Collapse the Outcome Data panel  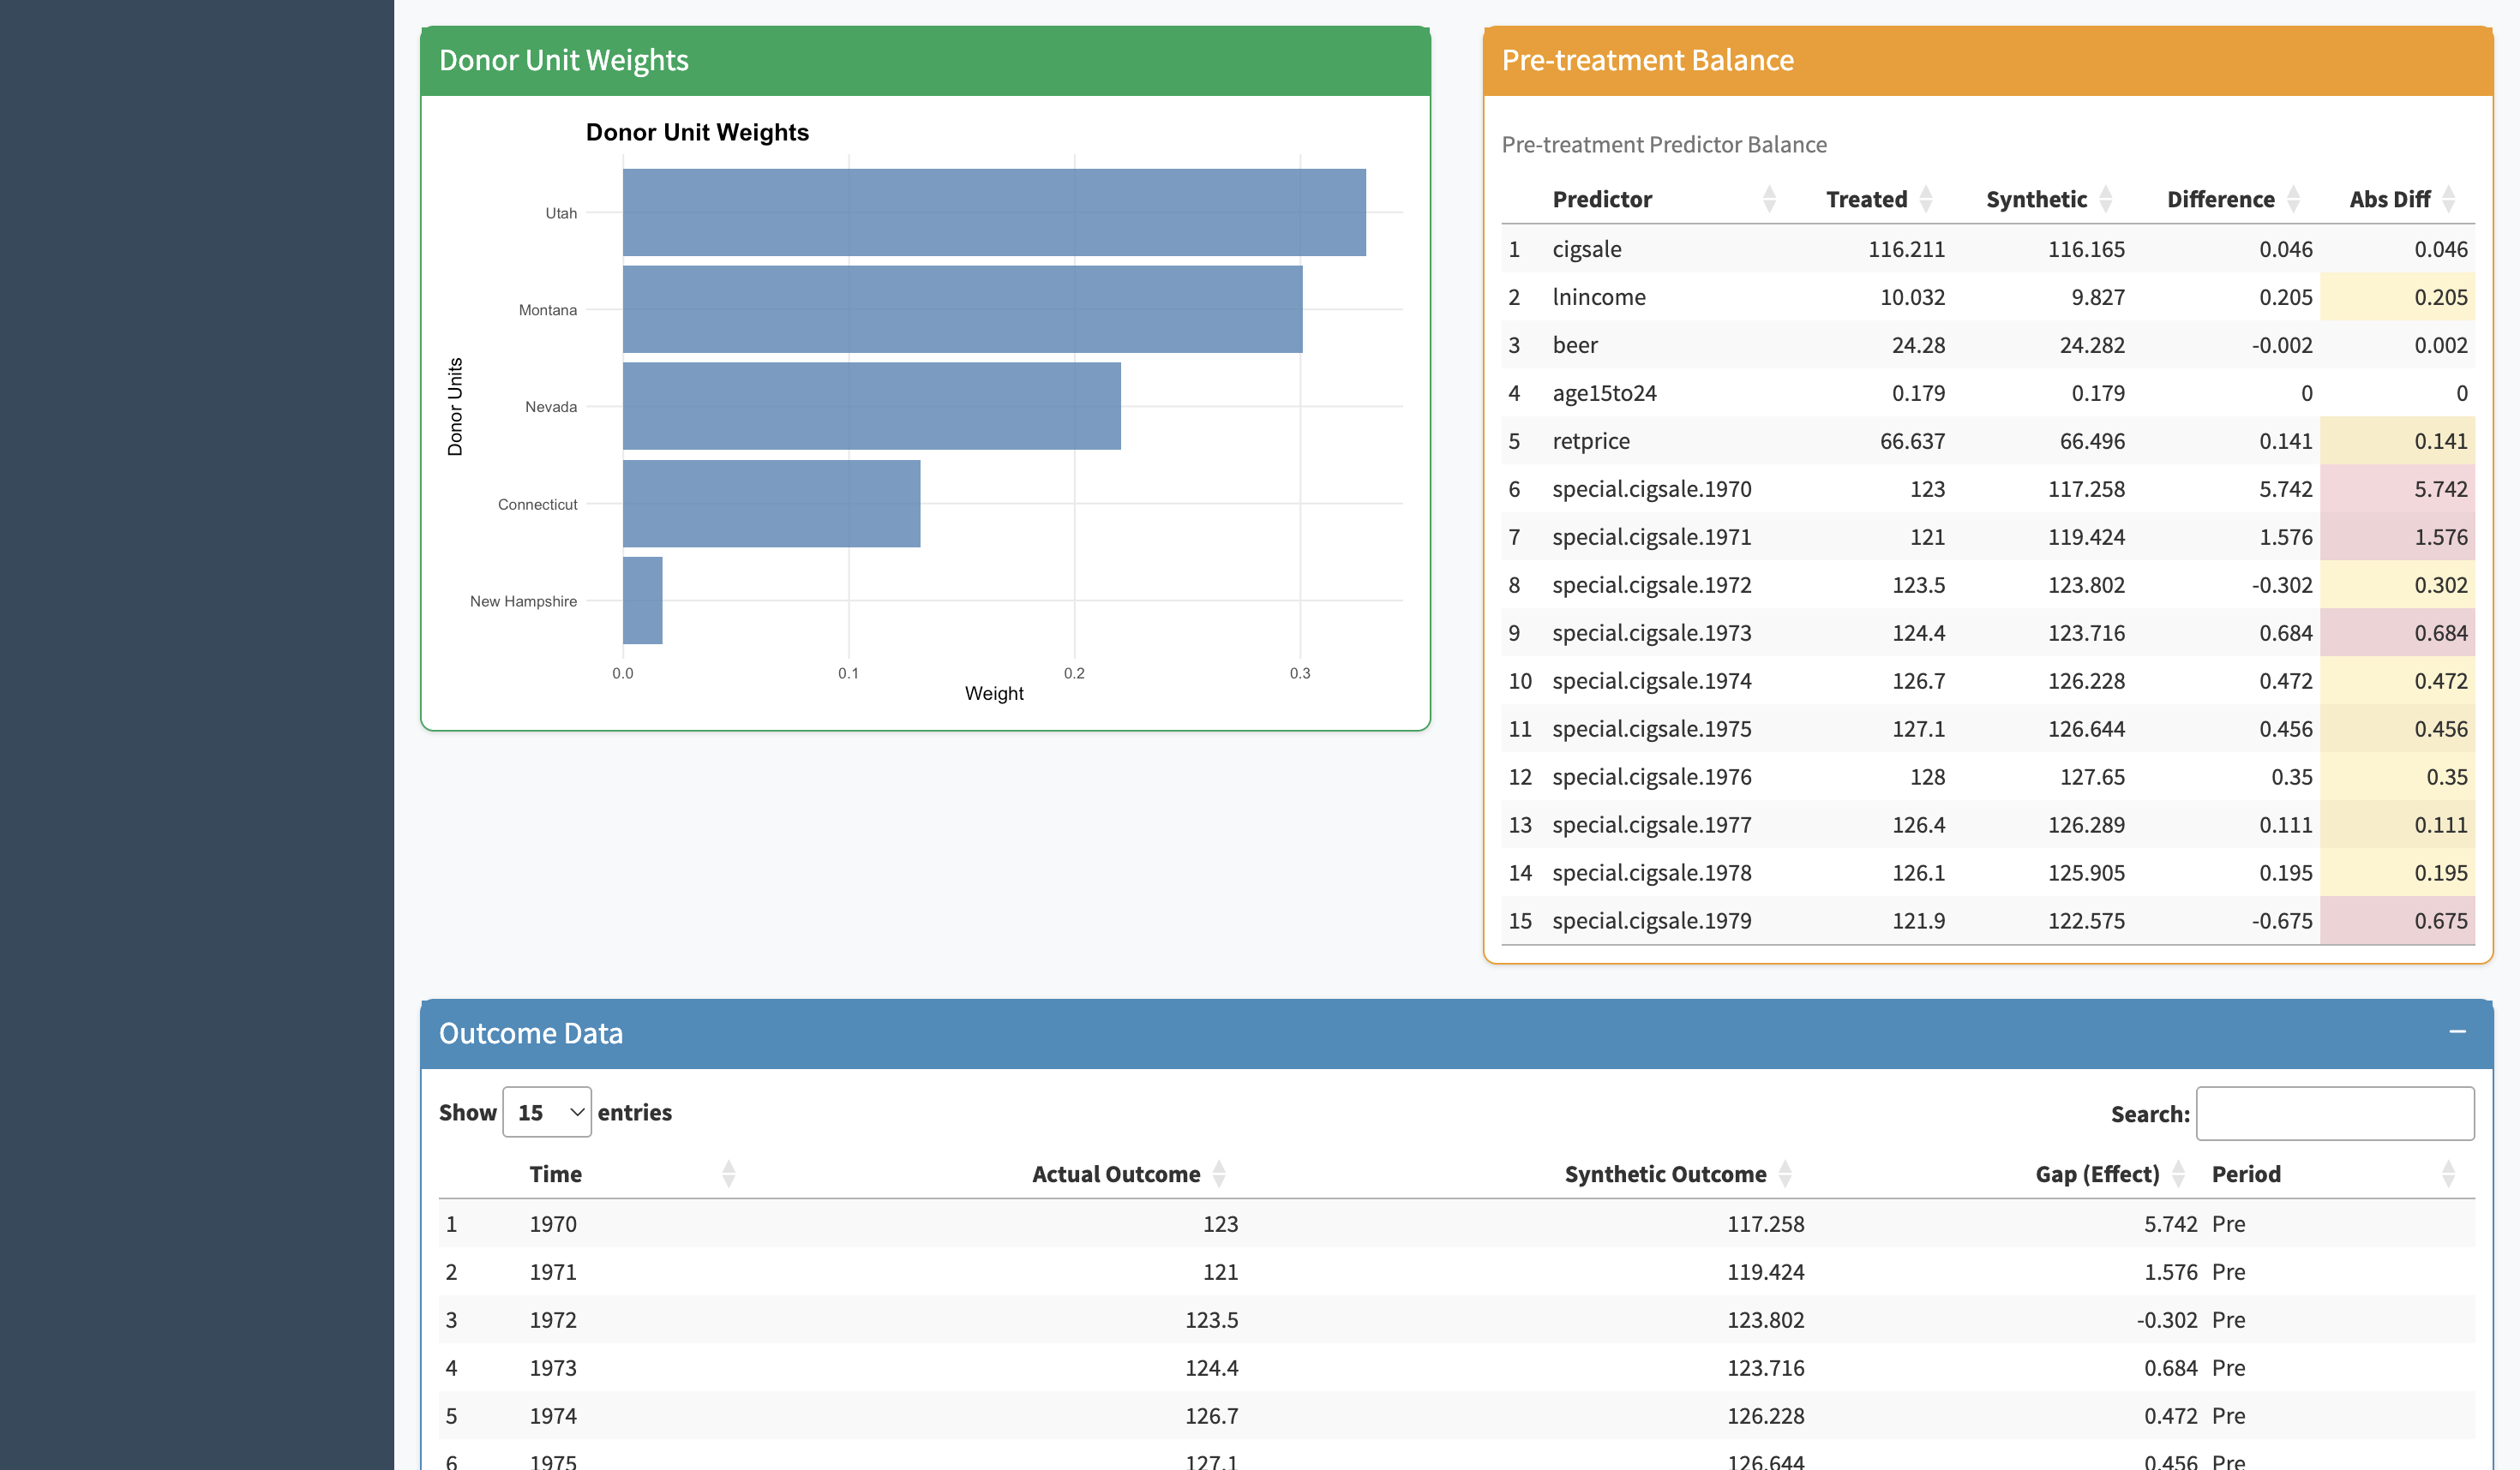point(2457,1031)
